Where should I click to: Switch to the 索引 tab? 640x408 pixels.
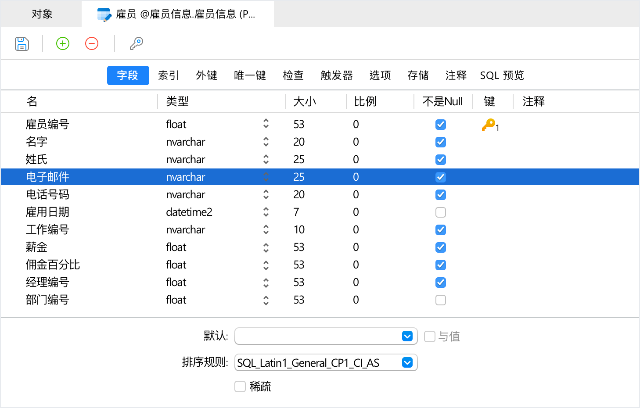pyautogui.click(x=168, y=75)
